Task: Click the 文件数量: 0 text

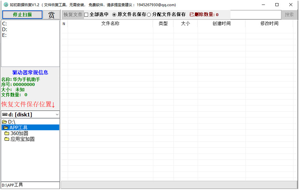Action: [x=14, y=95]
